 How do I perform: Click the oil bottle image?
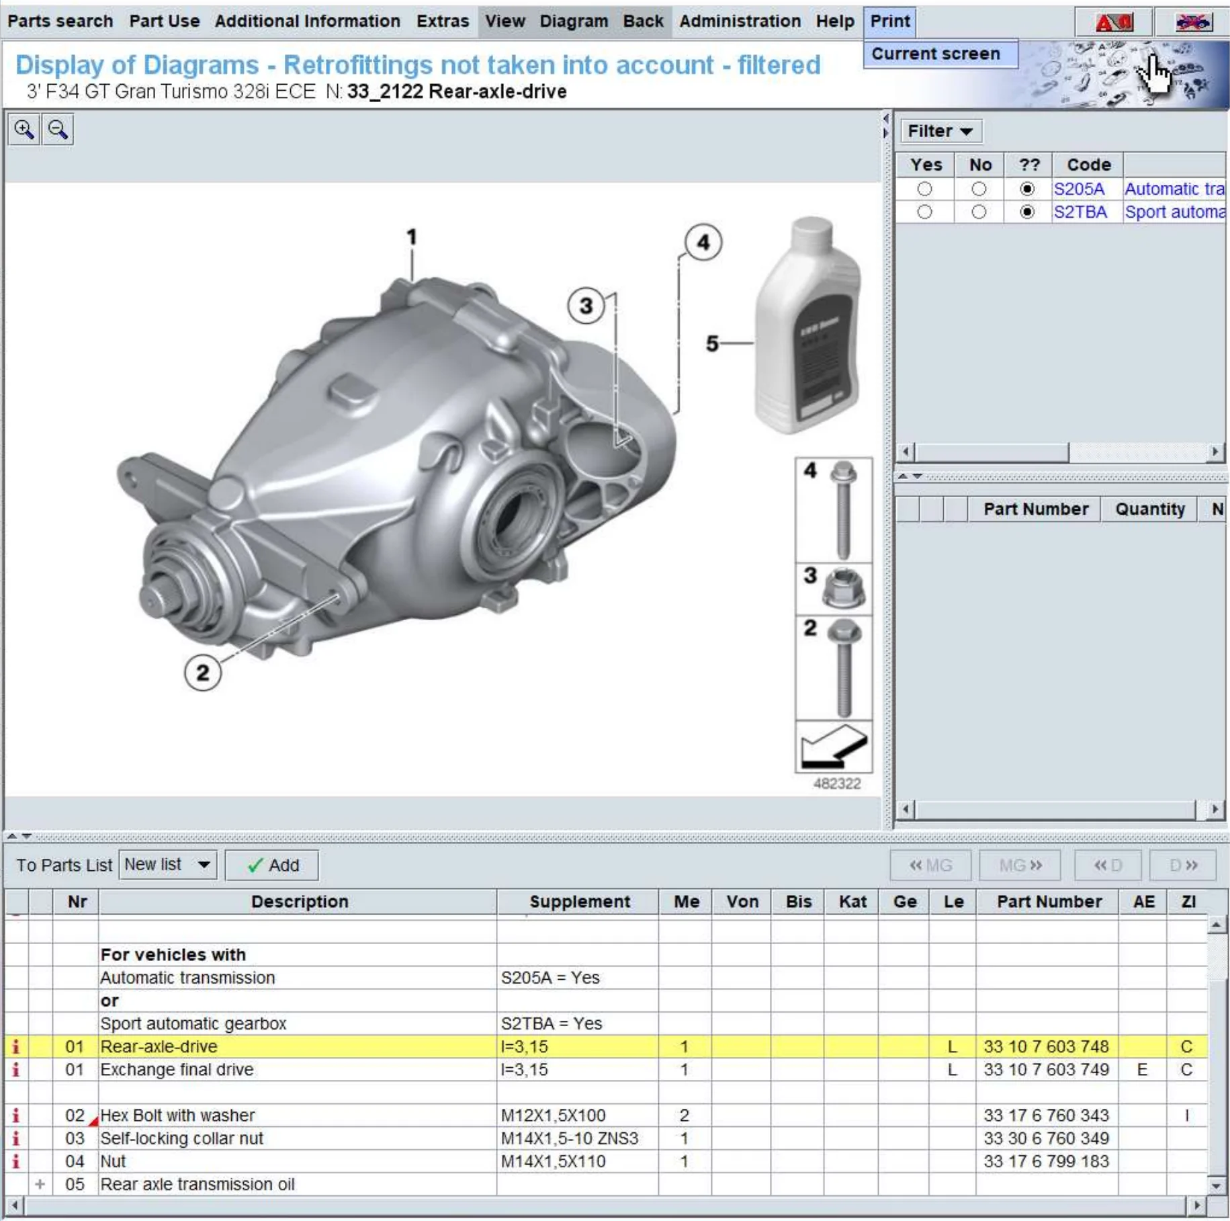tap(808, 325)
